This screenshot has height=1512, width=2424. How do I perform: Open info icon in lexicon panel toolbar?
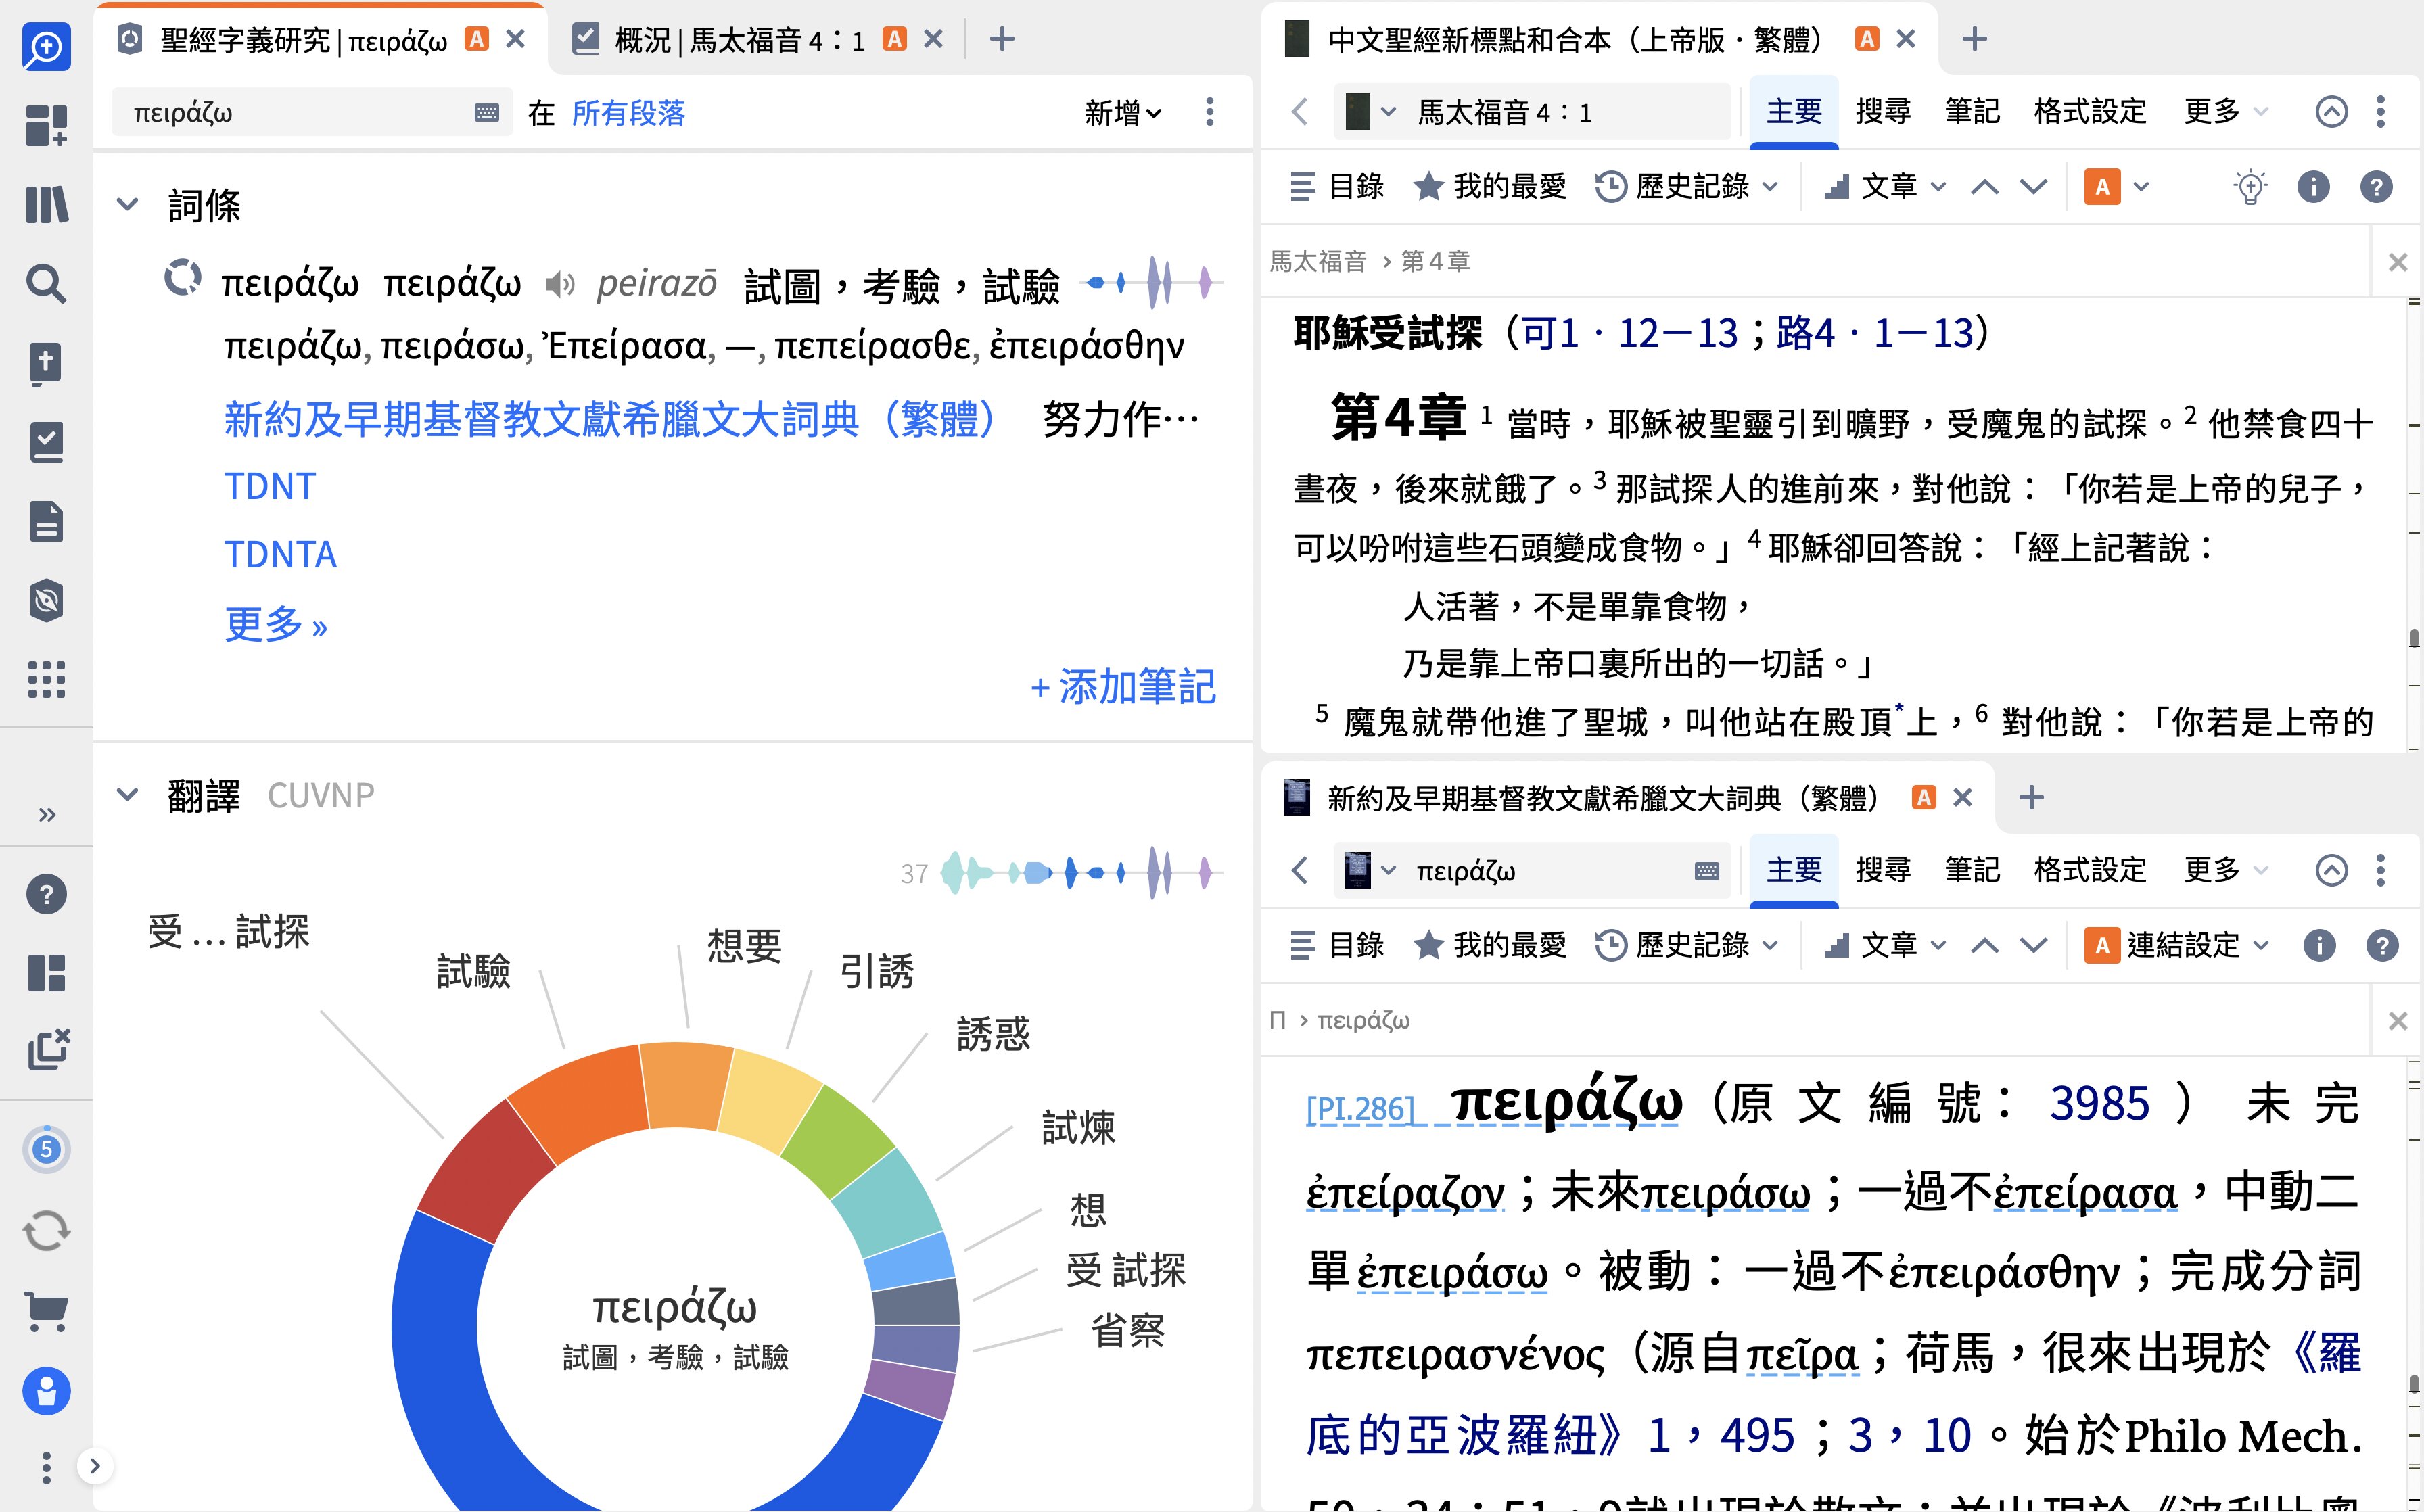point(2319,945)
